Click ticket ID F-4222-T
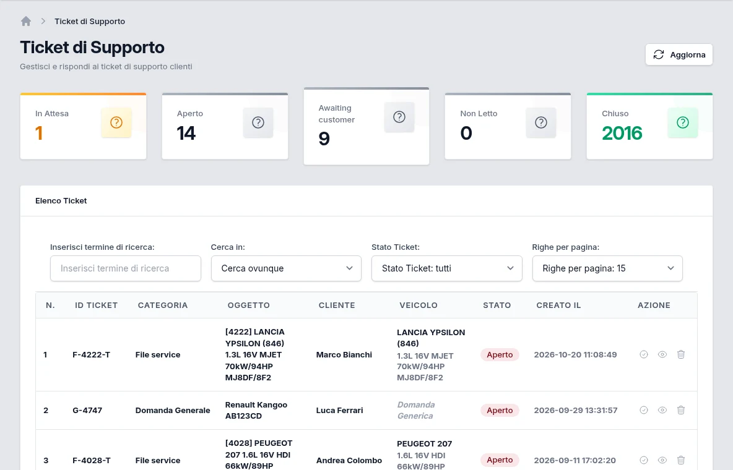 91,354
